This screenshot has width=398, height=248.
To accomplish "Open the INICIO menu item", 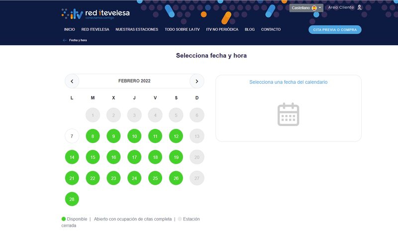I will (x=70, y=29).
